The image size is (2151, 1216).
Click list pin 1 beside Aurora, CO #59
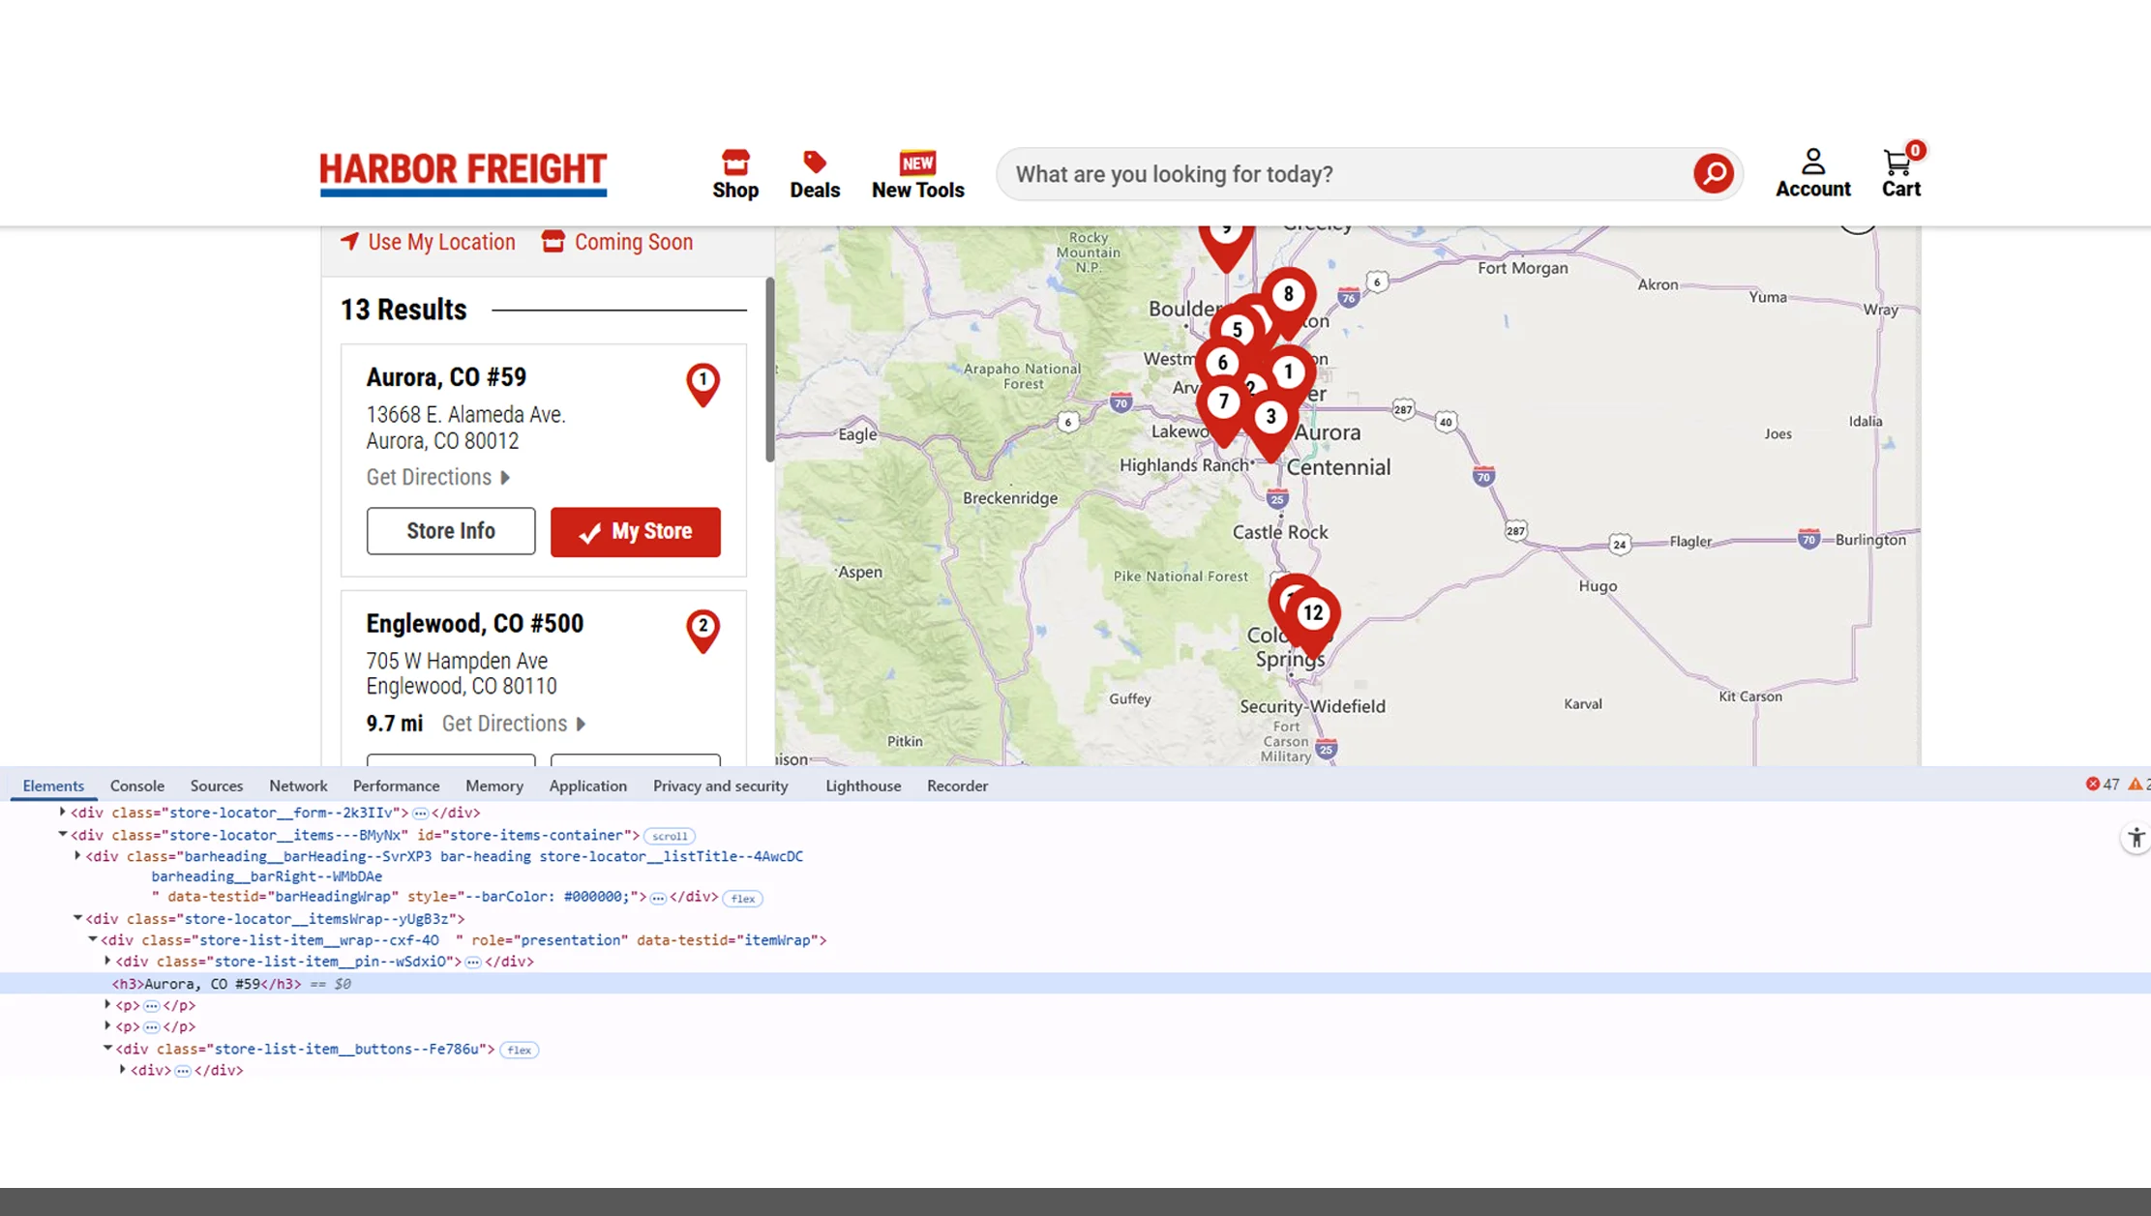(x=702, y=384)
